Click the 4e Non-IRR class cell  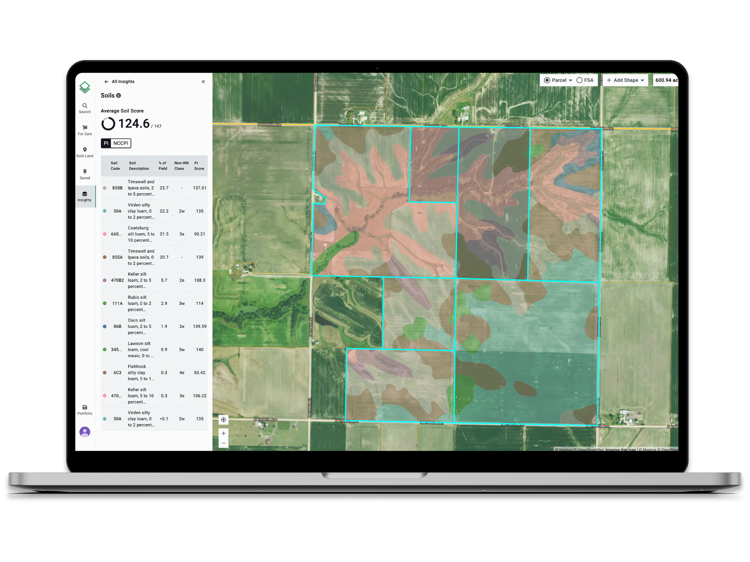tap(182, 373)
